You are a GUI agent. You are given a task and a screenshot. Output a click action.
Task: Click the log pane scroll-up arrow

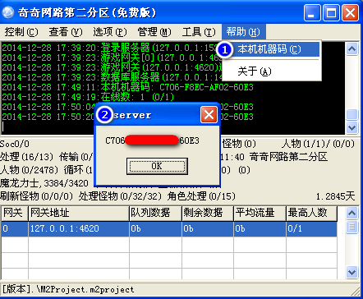352,49
